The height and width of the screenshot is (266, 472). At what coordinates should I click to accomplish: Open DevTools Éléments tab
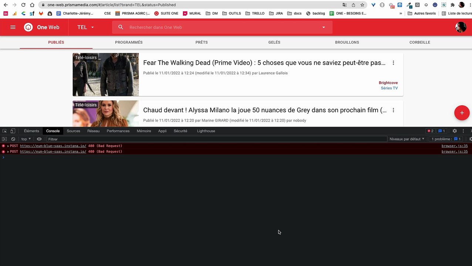click(x=31, y=131)
